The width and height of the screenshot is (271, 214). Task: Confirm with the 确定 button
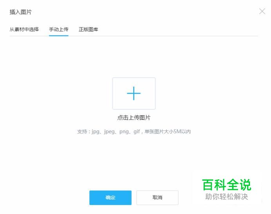coord(110,198)
